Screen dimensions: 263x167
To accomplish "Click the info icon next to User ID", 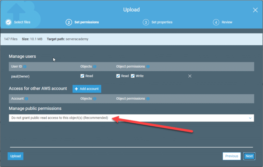I will coord(25,67).
